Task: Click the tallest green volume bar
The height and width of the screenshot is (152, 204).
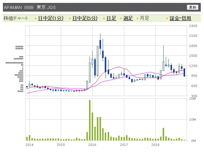Action: (x=90, y=120)
